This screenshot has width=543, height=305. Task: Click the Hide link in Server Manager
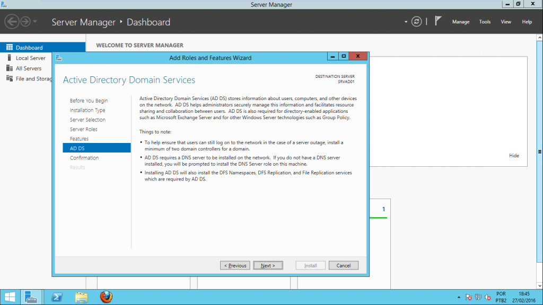pos(514,155)
